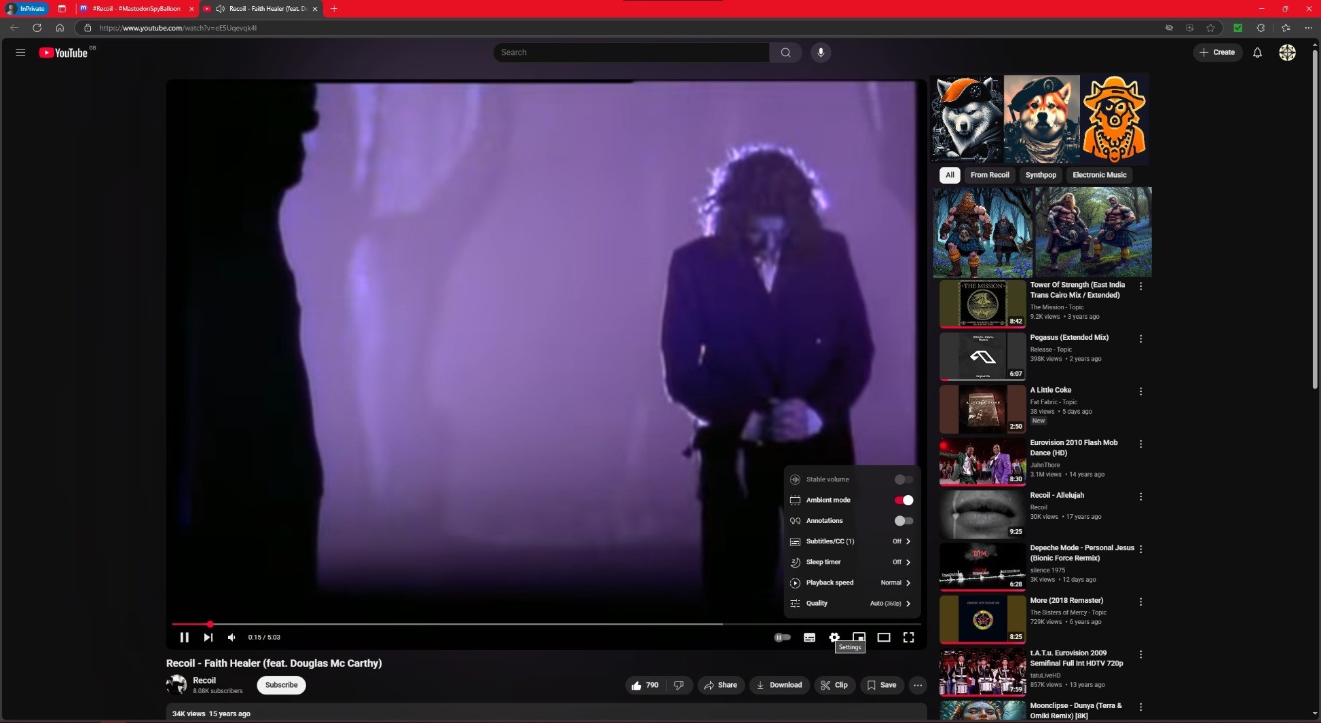Open options for Pegasus (Extended Mix)

[1140, 338]
